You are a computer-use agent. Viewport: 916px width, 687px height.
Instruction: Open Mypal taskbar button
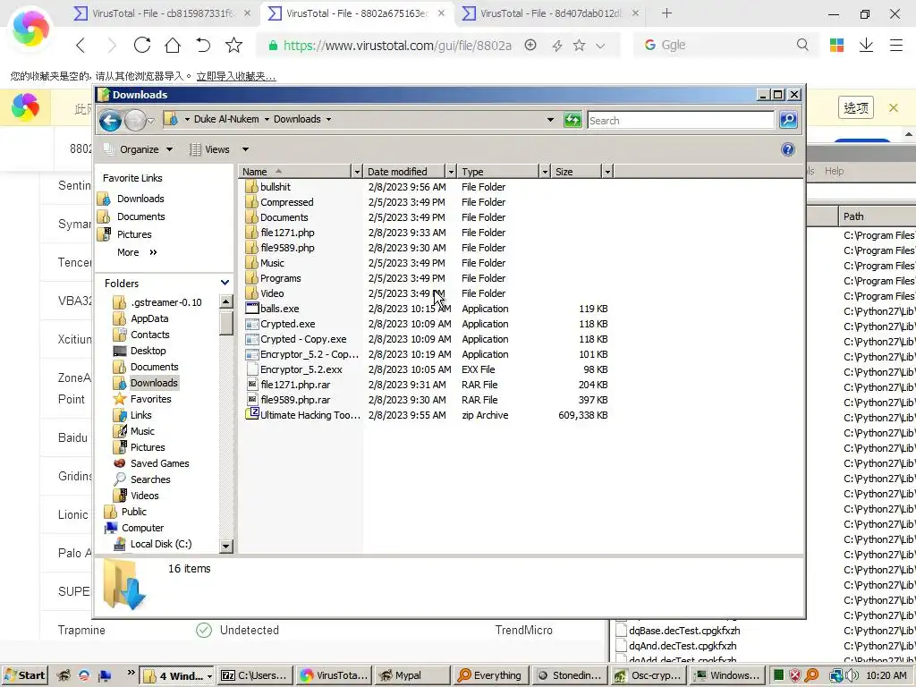click(412, 675)
